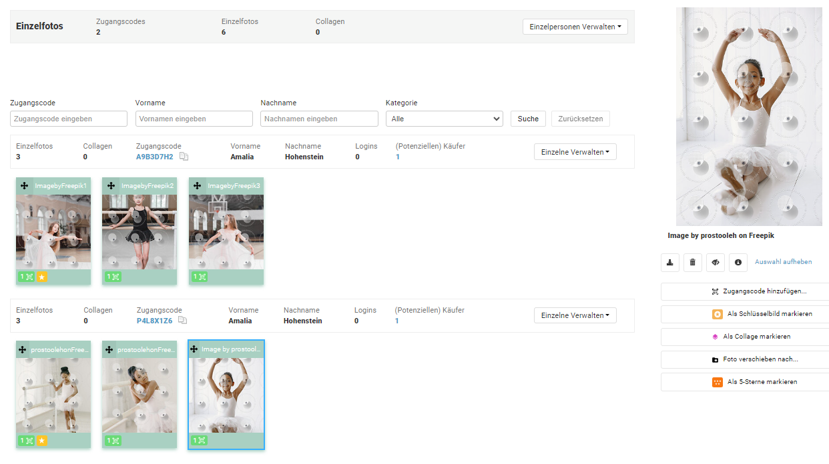Focus the 'Zugangscode eingeben' field

click(x=69, y=119)
